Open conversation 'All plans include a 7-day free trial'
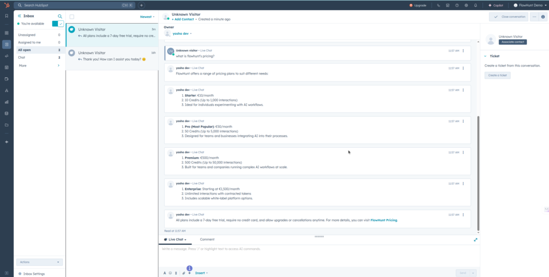Screen dimensions: 549x277 click(x=112, y=35)
